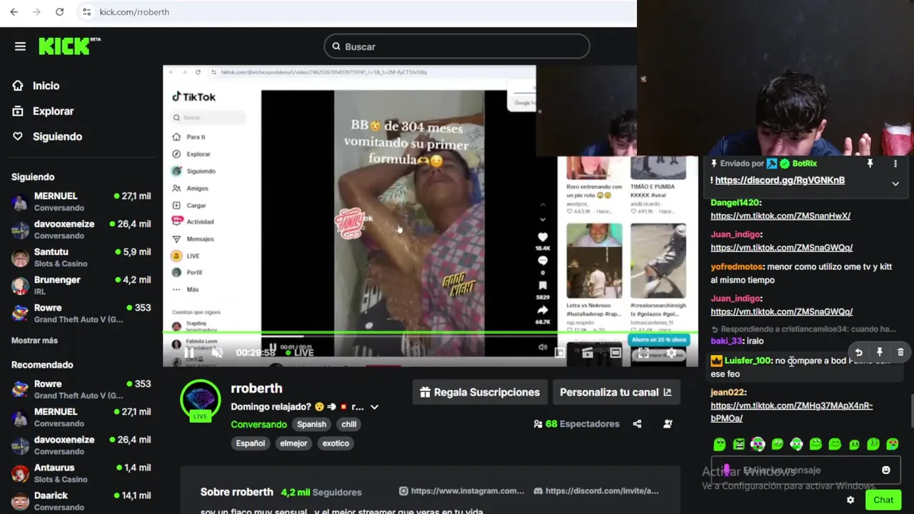Click user icon beside the share icon
914x514 pixels.
click(668, 424)
